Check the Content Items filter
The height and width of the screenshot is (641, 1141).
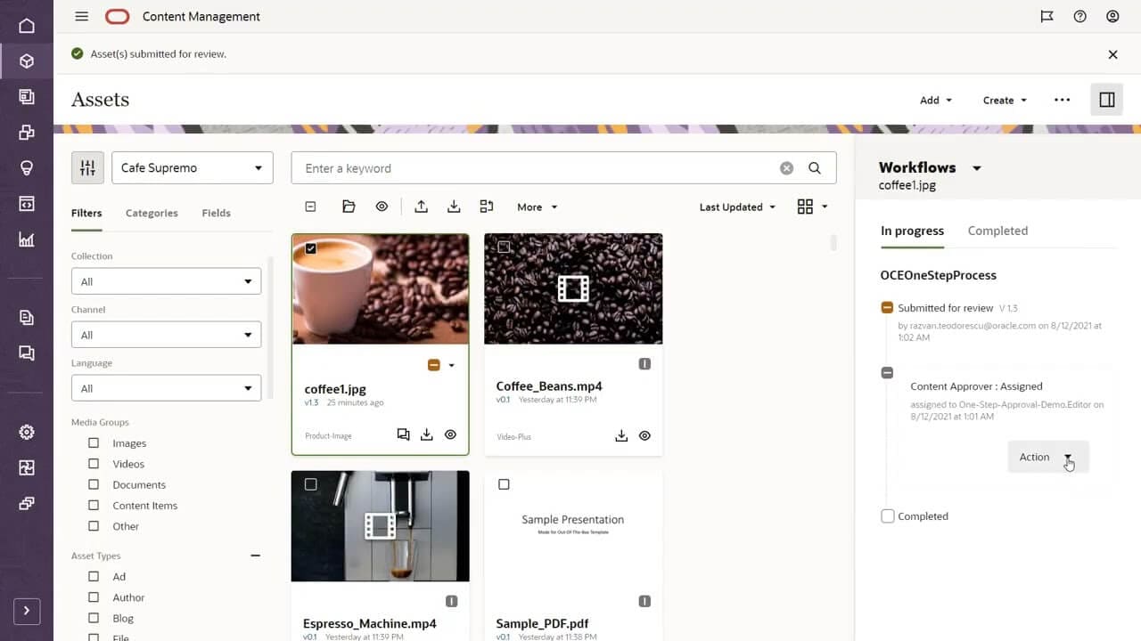[x=94, y=505]
